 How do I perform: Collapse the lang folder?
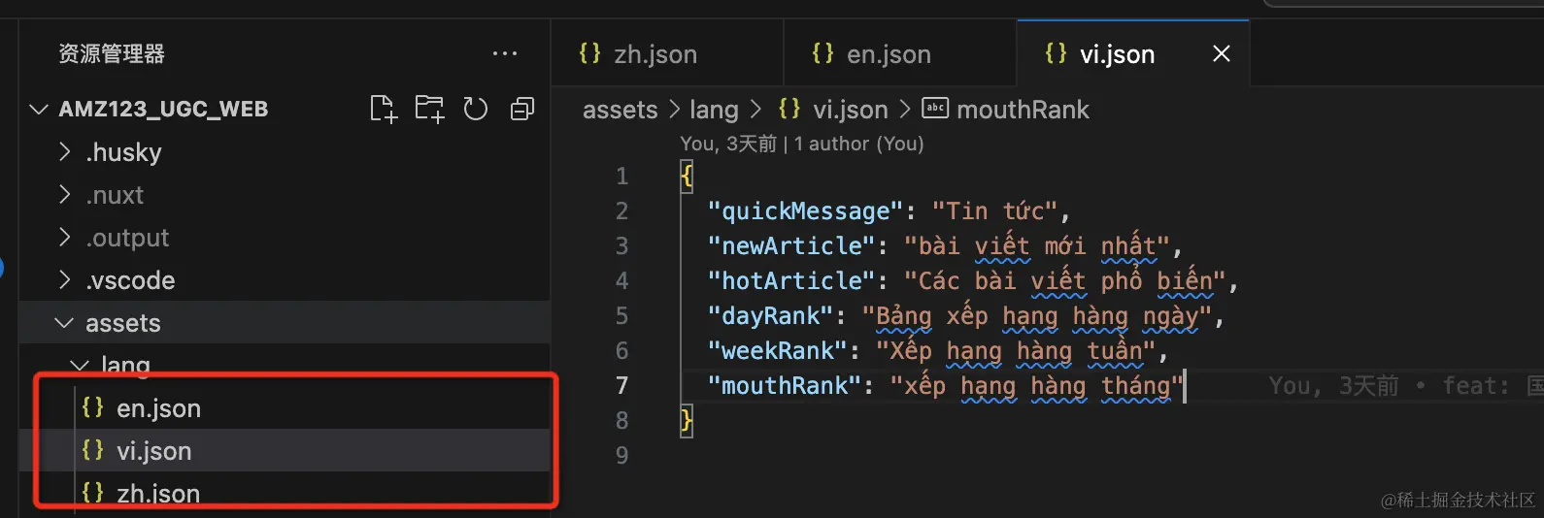[285, 366]
